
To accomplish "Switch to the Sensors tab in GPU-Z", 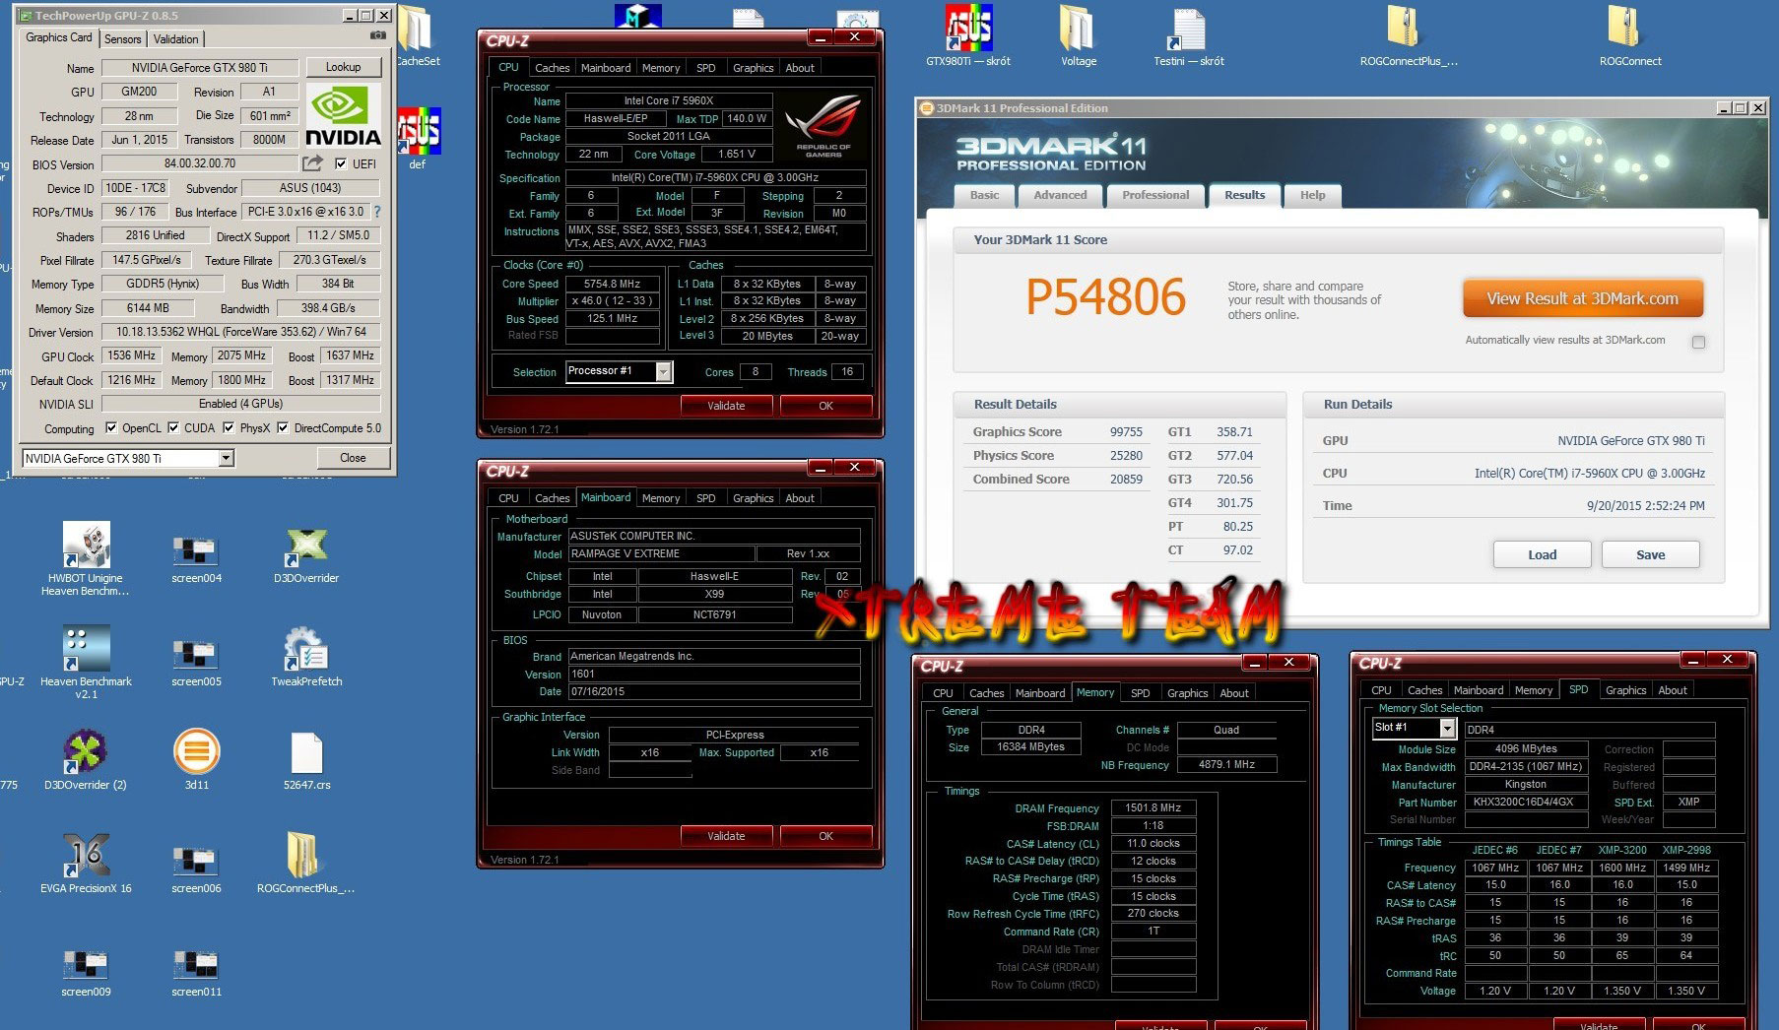I will coord(123,39).
